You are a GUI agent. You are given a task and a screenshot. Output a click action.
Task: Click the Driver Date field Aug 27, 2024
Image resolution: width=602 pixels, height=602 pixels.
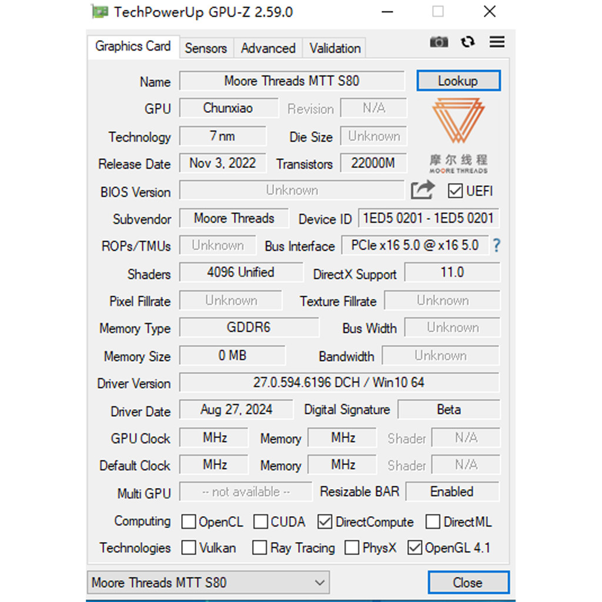236,410
